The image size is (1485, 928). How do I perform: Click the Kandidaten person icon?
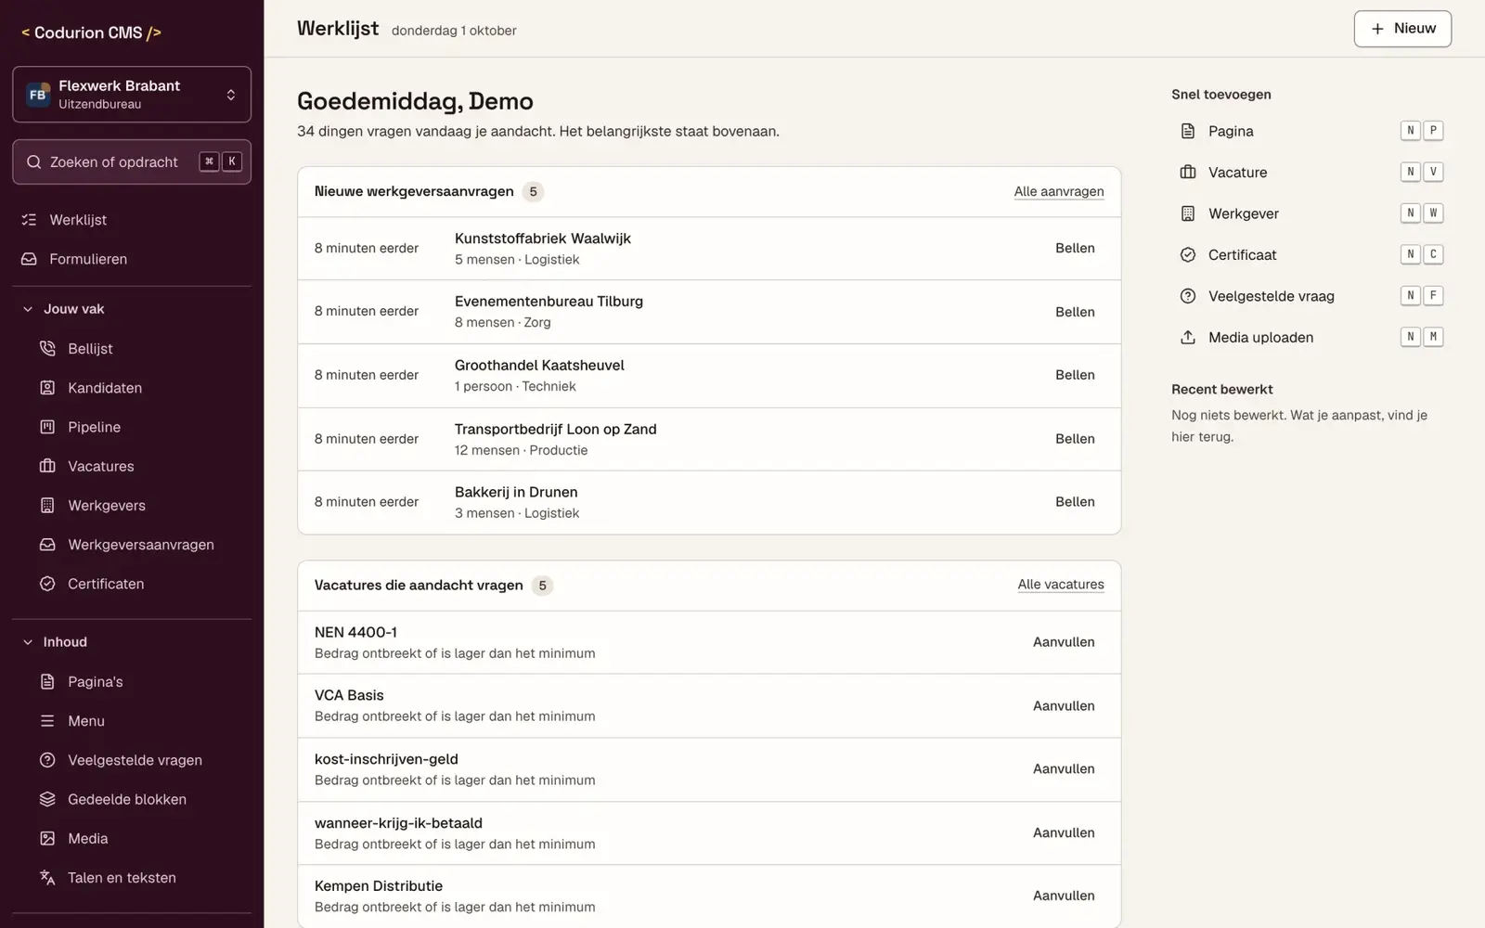click(47, 388)
